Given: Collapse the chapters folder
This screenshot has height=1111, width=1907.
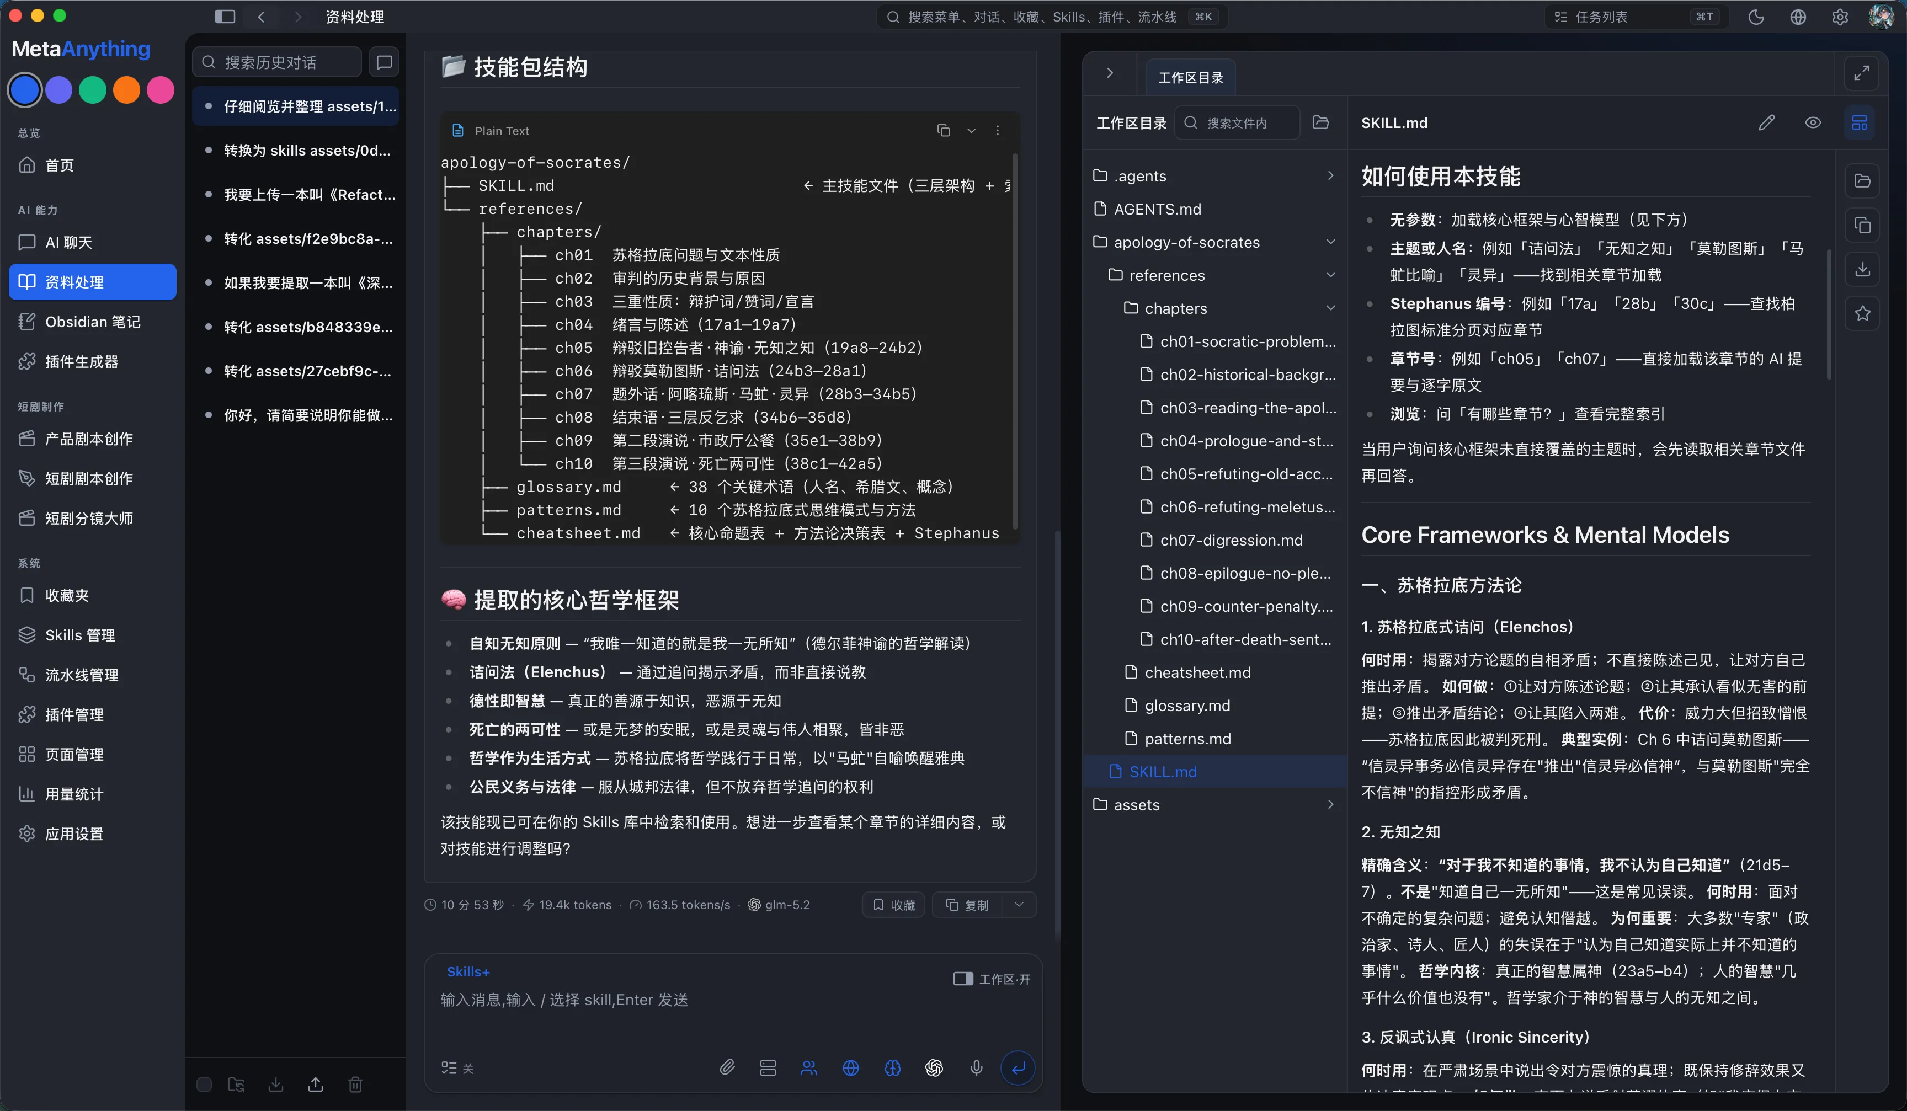Looking at the screenshot, I should tap(1214, 308).
